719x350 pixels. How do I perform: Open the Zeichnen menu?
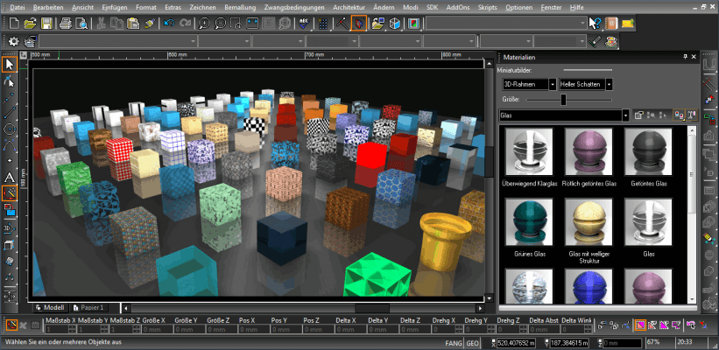click(x=202, y=7)
